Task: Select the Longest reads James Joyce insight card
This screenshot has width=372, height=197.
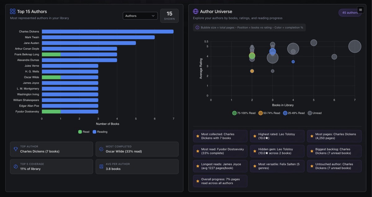Action: tap(220, 166)
